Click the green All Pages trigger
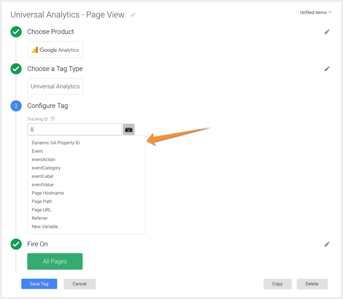343x299 pixels. [x=55, y=261]
